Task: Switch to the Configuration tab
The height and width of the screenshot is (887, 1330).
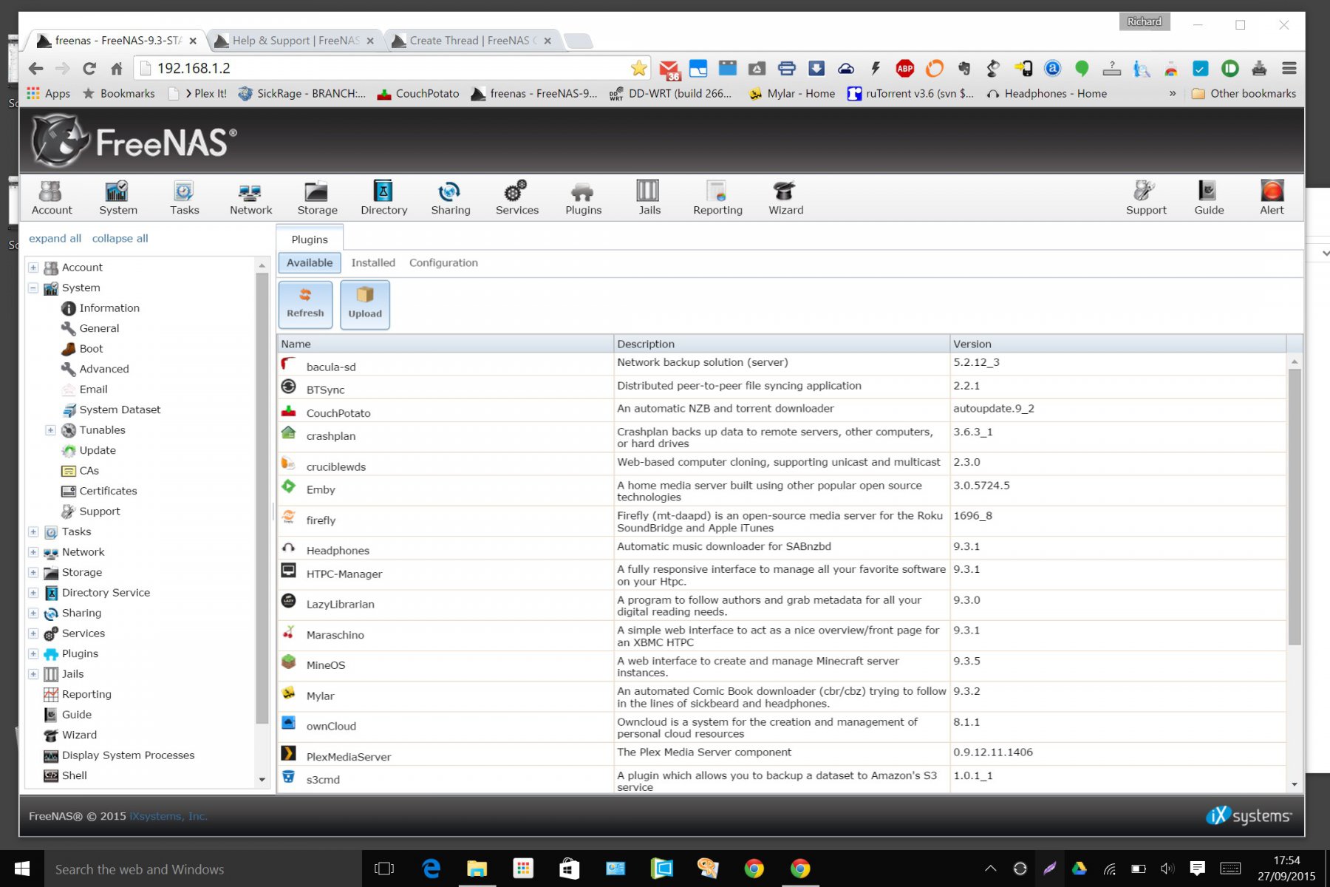Action: pyautogui.click(x=443, y=262)
